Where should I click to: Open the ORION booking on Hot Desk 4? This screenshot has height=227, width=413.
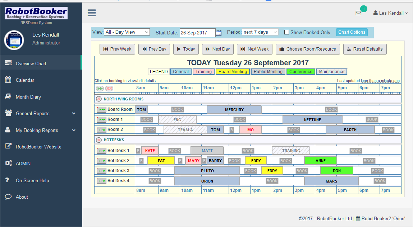pyautogui.click(x=207, y=181)
